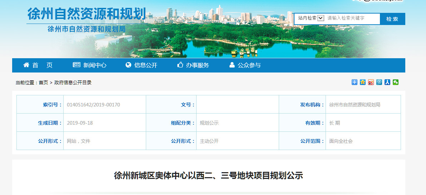Share page to Sina Weibo

click(371, 82)
